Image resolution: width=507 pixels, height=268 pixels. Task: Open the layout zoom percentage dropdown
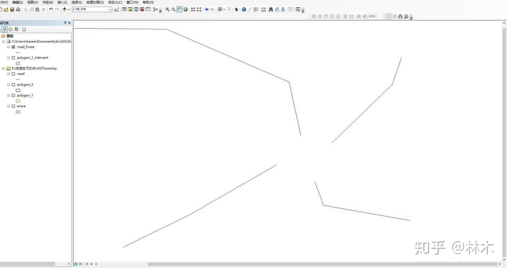coord(381,17)
